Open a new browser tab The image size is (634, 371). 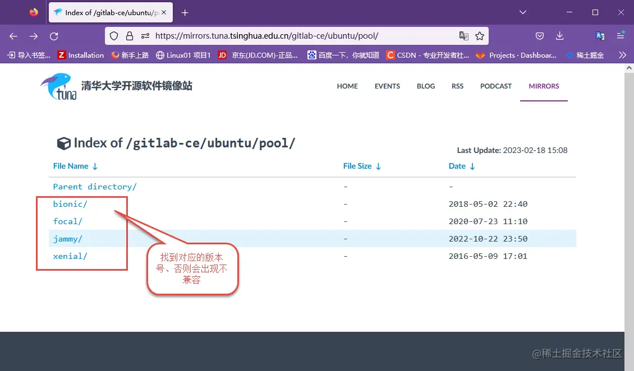click(x=185, y=12)
